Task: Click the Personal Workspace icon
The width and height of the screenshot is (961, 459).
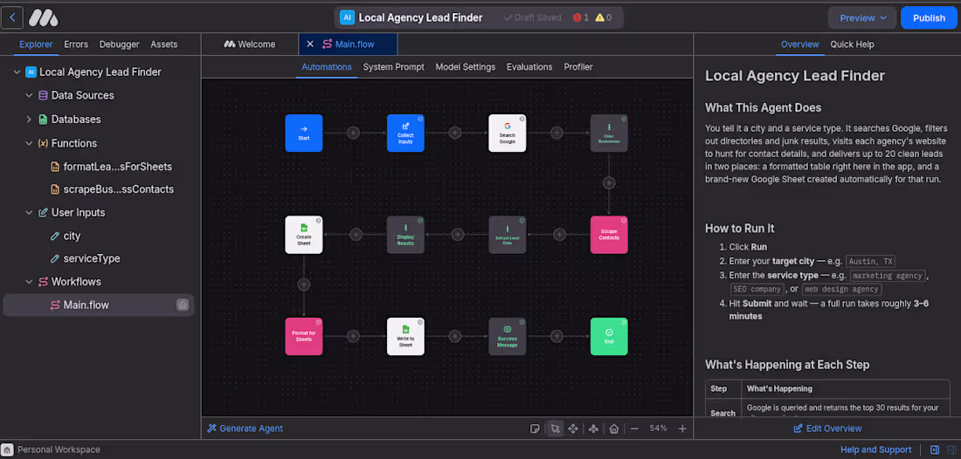Action: tap(7, 449)
